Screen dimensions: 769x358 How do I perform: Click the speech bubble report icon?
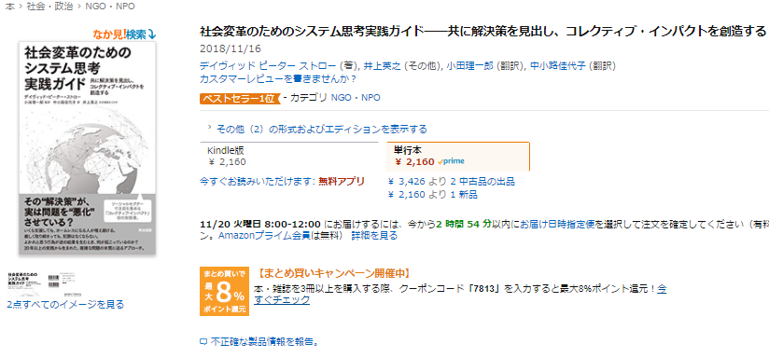(x=203, y=342)
